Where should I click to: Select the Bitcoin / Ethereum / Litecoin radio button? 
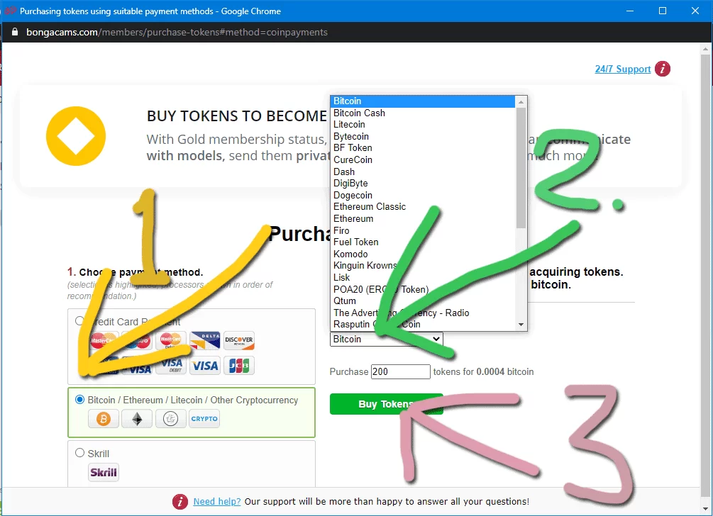pos(79,400)
